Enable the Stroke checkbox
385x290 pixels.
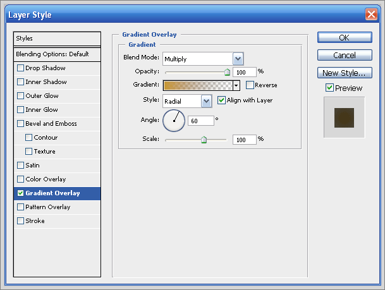click(x=20, y=221)
